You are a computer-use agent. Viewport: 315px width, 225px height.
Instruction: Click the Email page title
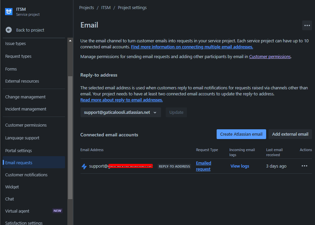pyautogui.click(x=89, y=25)
